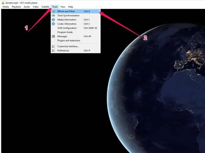This screenshot has width=205, height=153.
Task: Click the Track Synchronization icon
Action: point(53,16)
